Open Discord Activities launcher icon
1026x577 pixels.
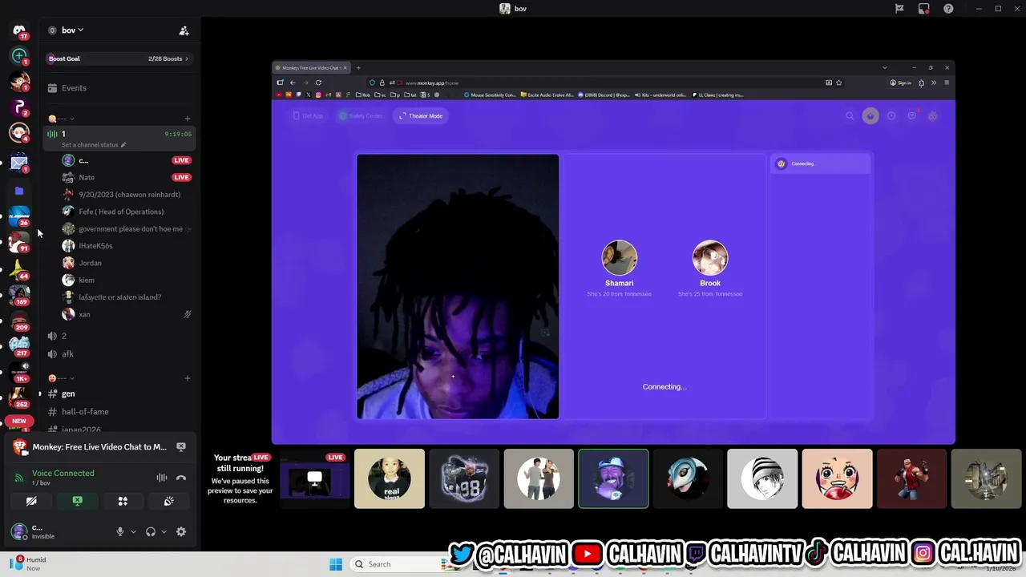123,501
